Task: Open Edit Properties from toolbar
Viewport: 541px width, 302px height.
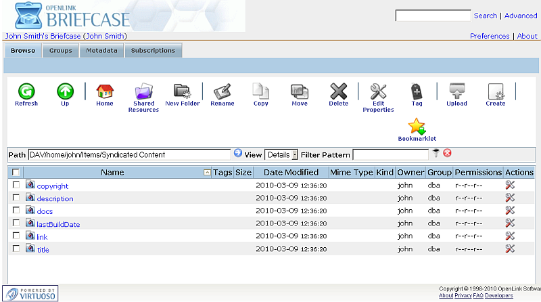Action: click(378, 91)
